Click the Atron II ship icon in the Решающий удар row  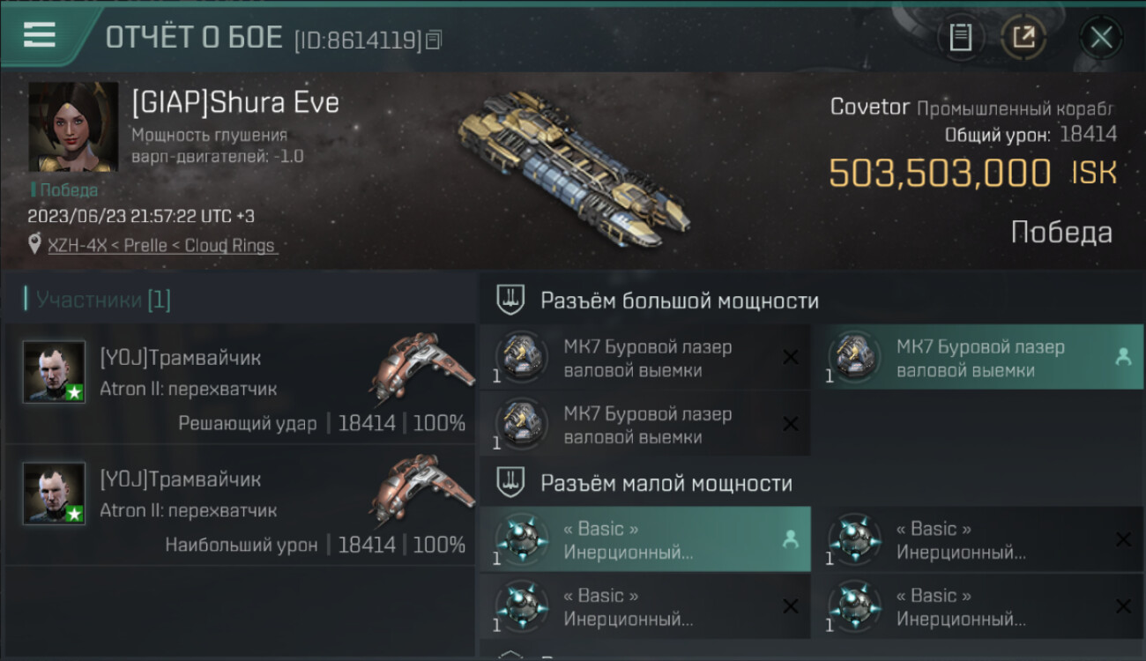[420, 367]
